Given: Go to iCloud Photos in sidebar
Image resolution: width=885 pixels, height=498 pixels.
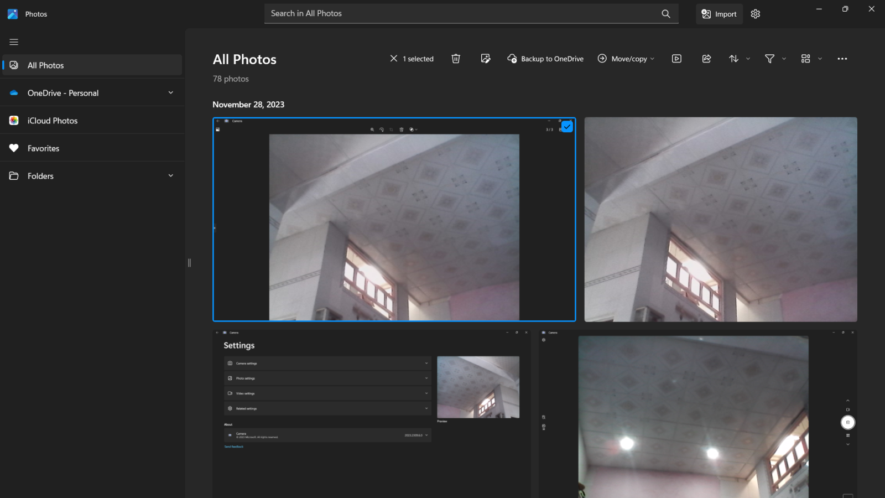Looking at the screenshot, I should (53, 121).
